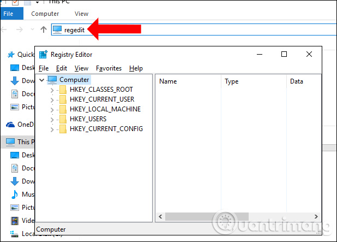Collapse the Computer root node
337x242 pixels.
[42, 80]
